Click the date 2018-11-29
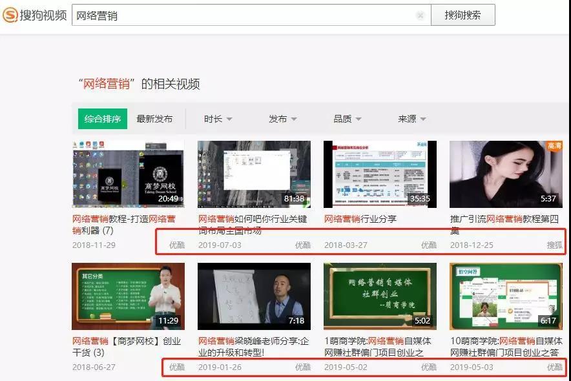 (94, 245)
